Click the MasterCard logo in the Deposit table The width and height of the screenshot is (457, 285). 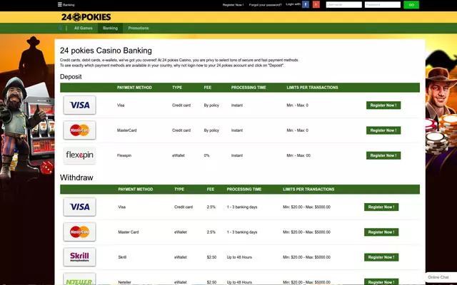pyautogui.click(x=79, y=130)
